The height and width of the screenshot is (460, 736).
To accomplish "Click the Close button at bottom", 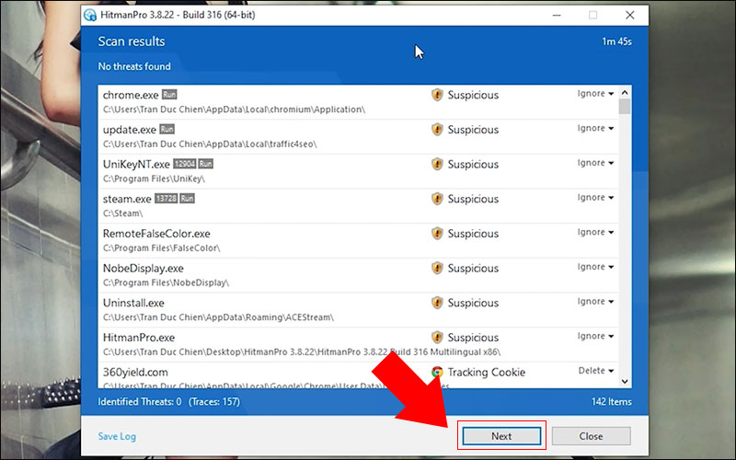I will [591, 436].
